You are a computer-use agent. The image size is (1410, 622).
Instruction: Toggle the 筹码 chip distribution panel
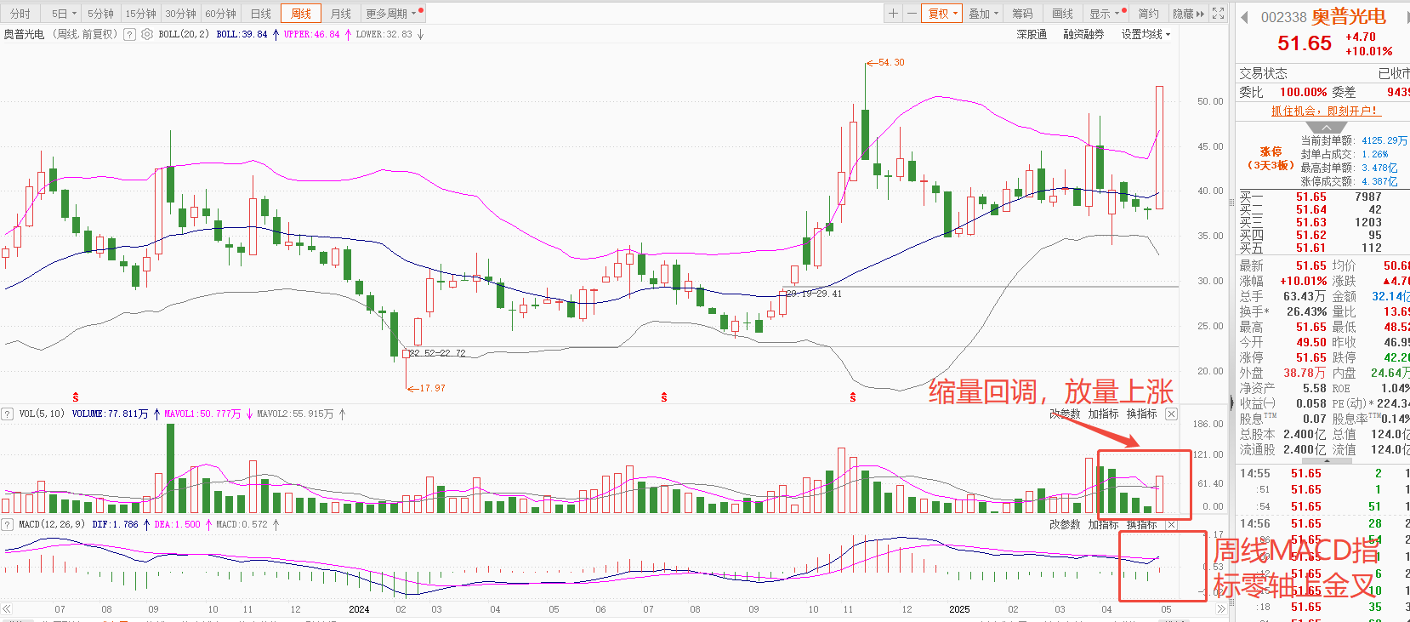(1022, 14)
